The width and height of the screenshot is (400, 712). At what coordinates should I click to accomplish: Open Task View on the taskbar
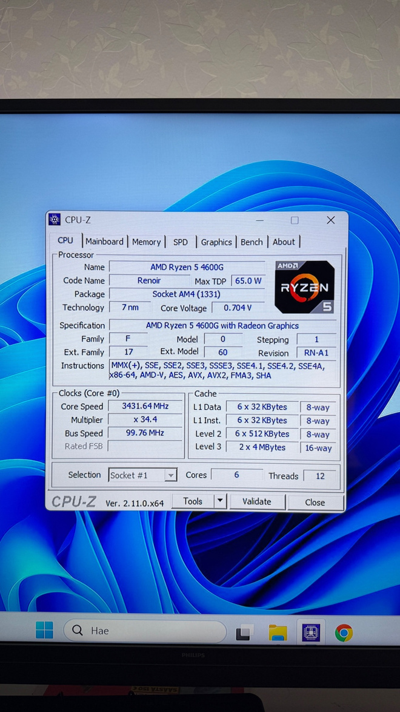pyautogui.click(x=244, y=632)
